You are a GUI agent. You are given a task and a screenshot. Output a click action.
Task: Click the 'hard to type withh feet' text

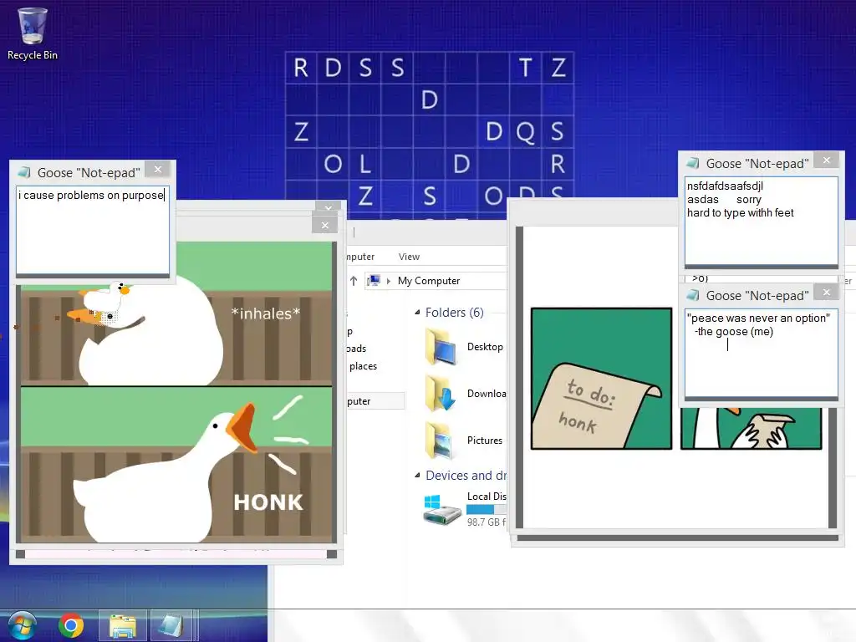[x=740, y=213]
